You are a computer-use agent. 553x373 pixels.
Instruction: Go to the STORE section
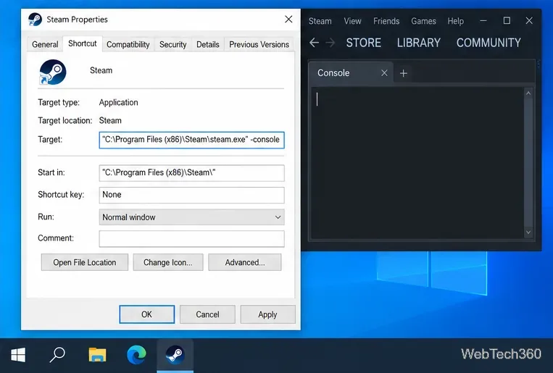364,43
